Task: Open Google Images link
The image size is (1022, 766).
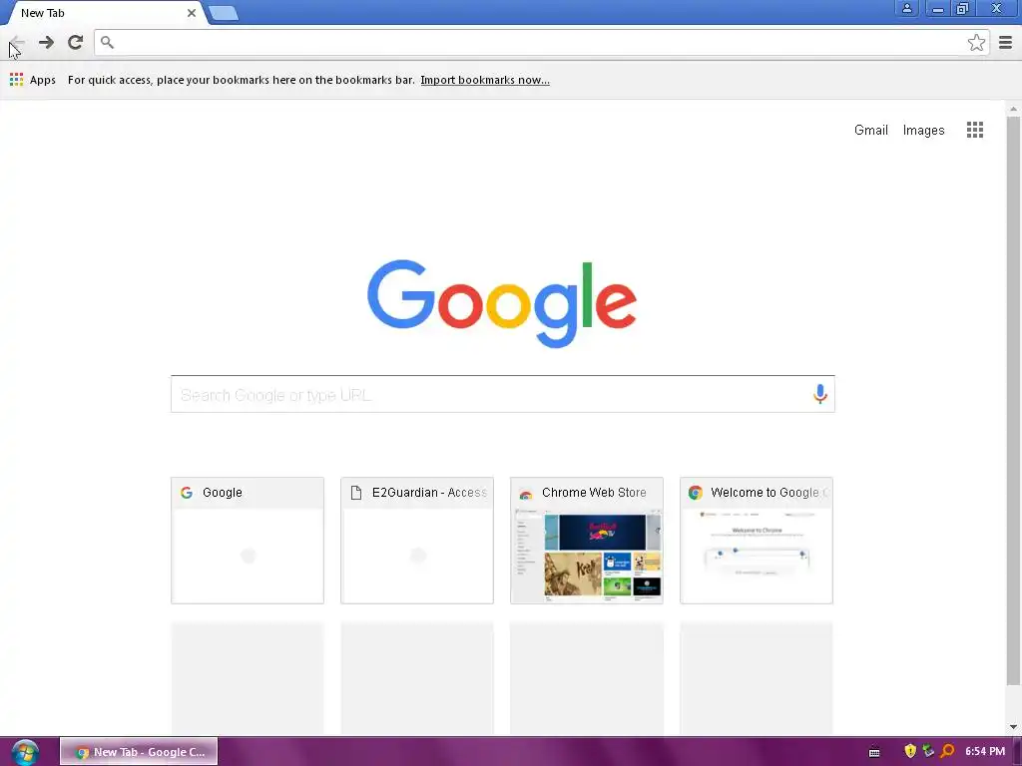Action: point(923,131)
